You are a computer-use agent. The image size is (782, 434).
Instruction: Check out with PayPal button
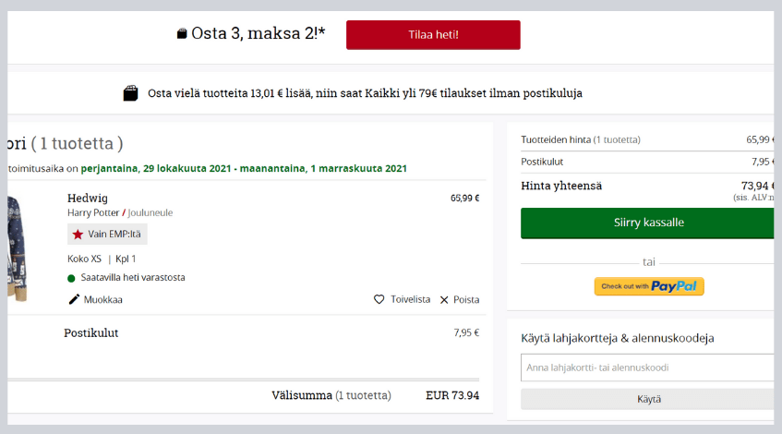tap(649, 286)
